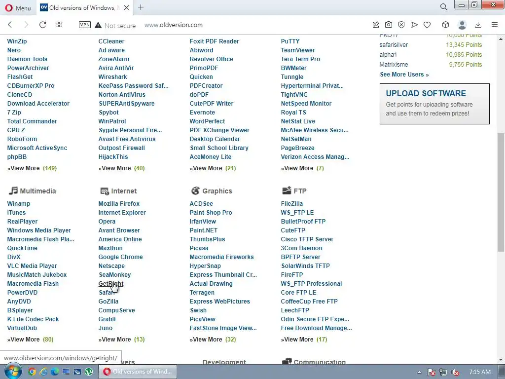Open a new tab with plus button
The height and width of the screenshot is (379, 505).
[141, 7]
